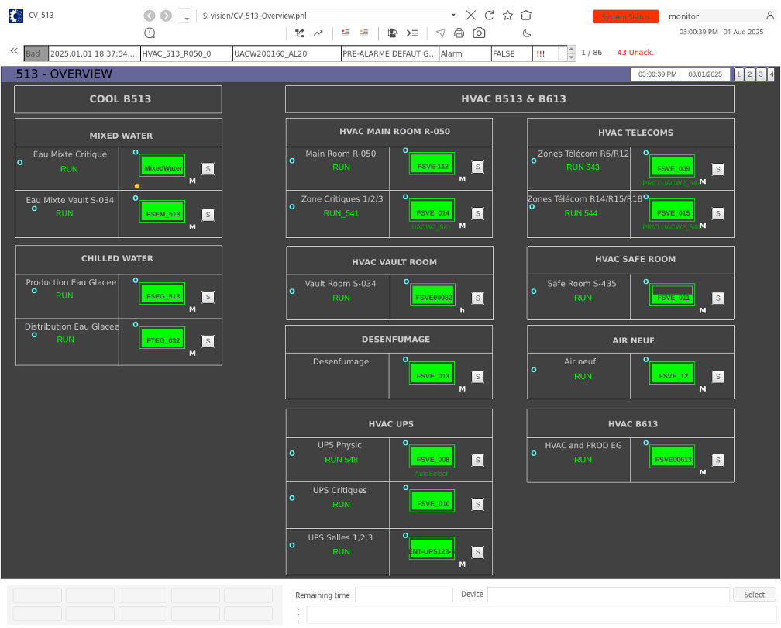The width and height of the screenshot is (781, 628).
Task: Toggle the S button beside FSEG_513
Action: [x=208, y=296]
